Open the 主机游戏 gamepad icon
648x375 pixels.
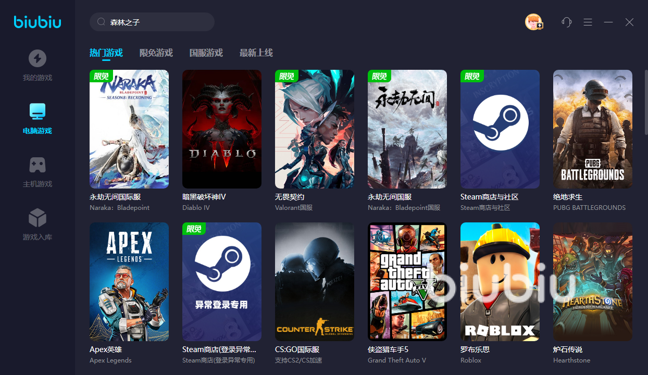pyautogui.click(x=37, y=165)
